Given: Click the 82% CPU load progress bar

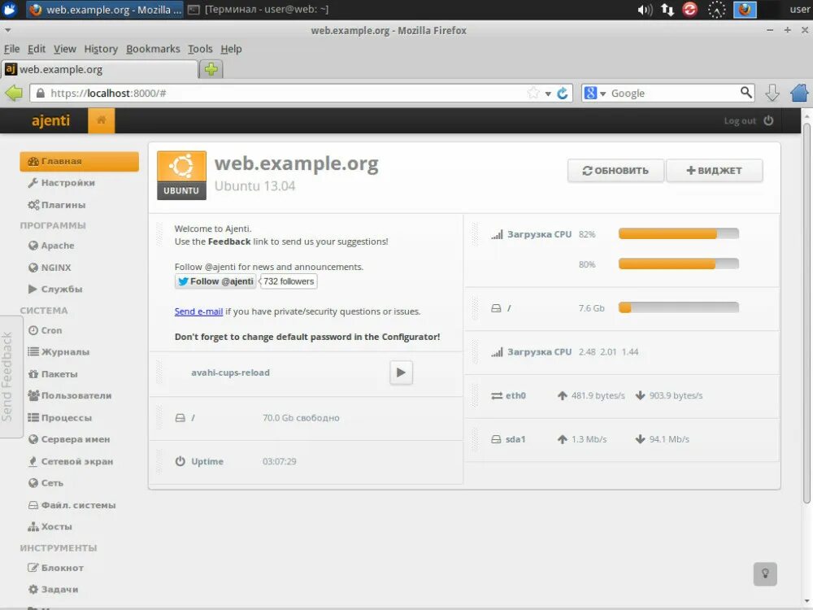Looking at the screenshot, I should pyautogui.click(x=679, y=233).
